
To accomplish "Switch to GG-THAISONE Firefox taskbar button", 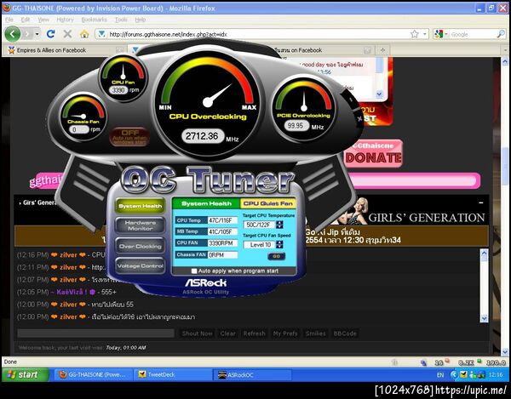I will click(93, 374).
